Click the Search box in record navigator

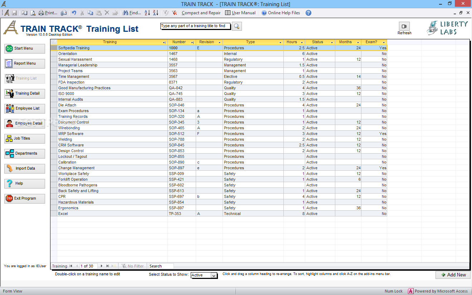[x=161, y=266]
